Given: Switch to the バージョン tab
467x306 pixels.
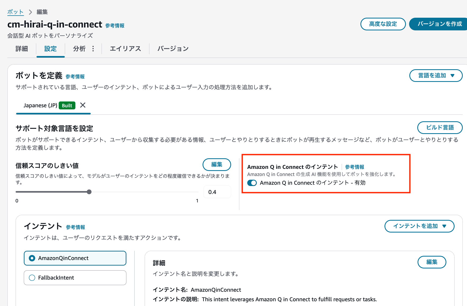Looking at the screenshot, I should click(x=173, y=49).
